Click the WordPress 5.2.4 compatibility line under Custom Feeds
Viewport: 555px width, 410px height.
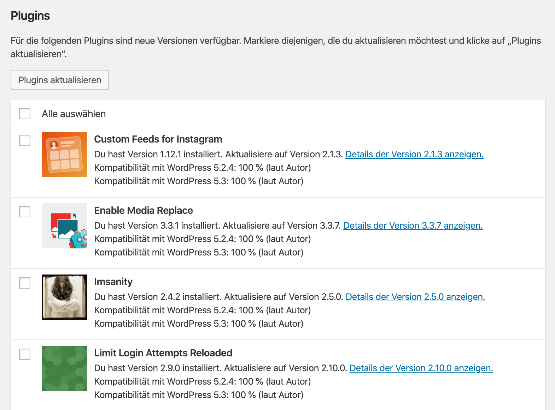click(203, 168)
